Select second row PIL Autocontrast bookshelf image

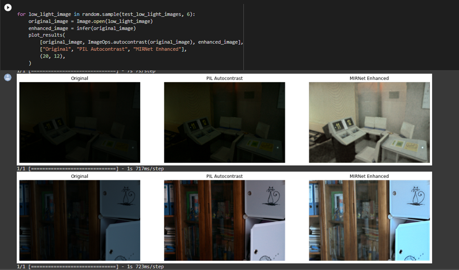[225, 220]
